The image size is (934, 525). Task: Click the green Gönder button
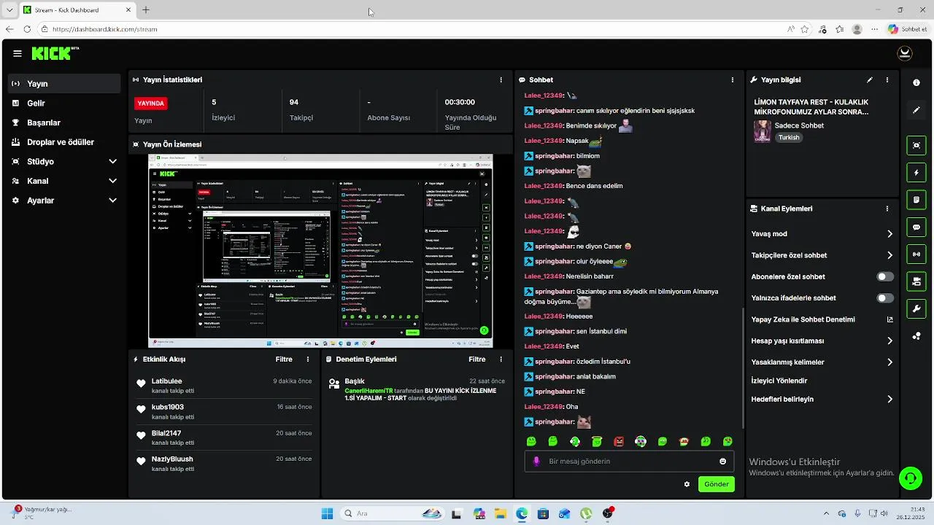click(x=716, y=484)
